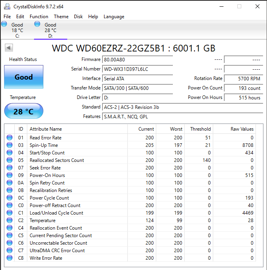Click the status orb for Spin-Up Time
This screenshot has width=267, height=270.
[x=9, y=145]
